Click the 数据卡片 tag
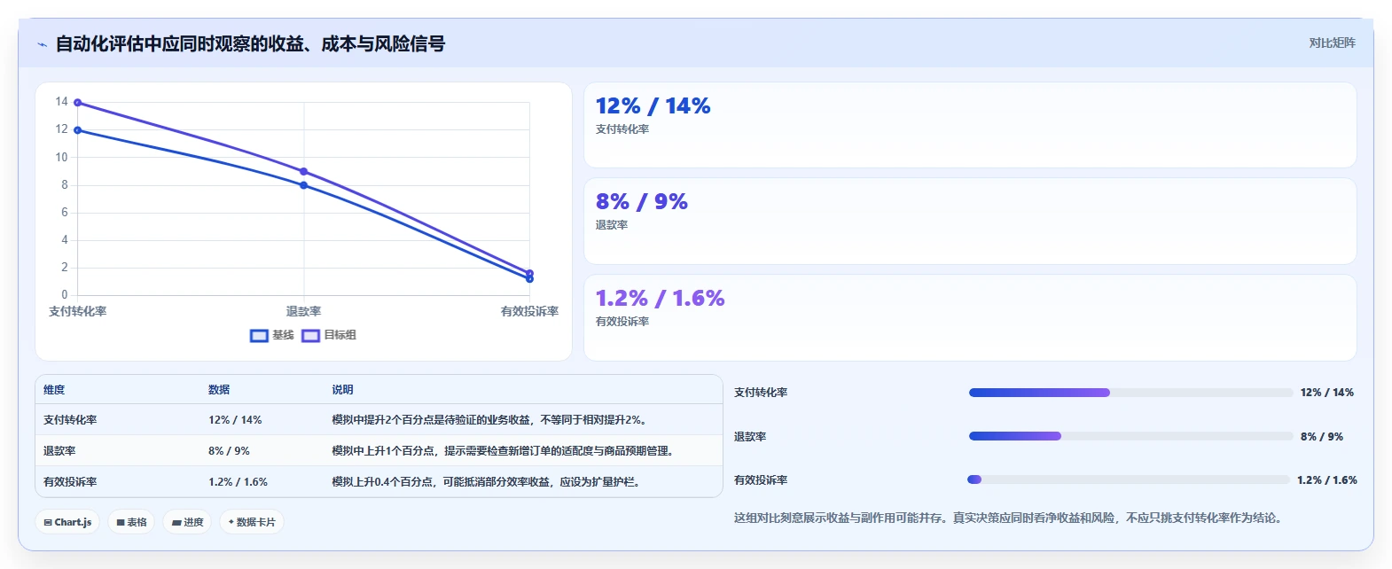 252,522
